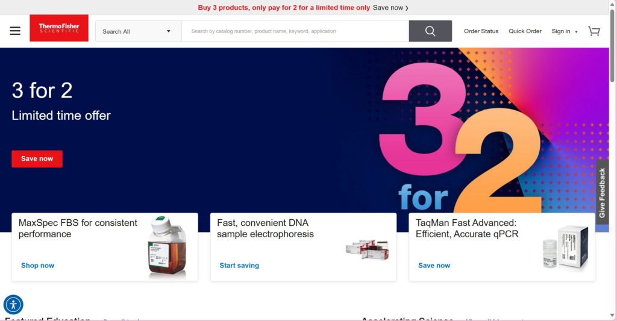Open the Quick Order page
The width and height of the screenshot is (617, 321).
525,31
